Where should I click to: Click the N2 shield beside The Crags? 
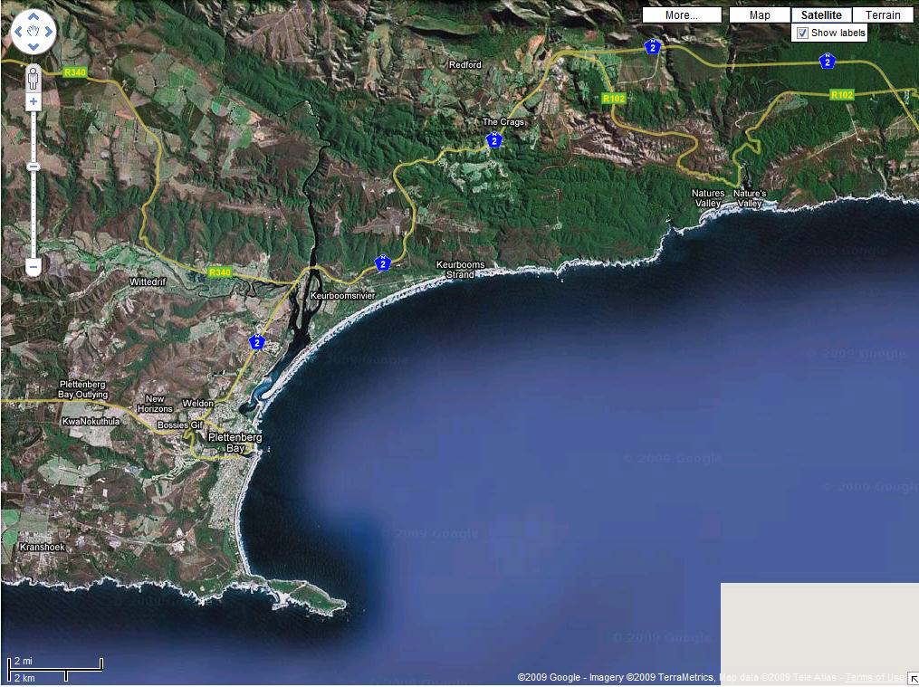click(494, 140)
